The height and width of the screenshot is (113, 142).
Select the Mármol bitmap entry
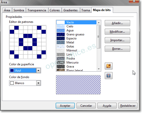[x=77, y=50]
